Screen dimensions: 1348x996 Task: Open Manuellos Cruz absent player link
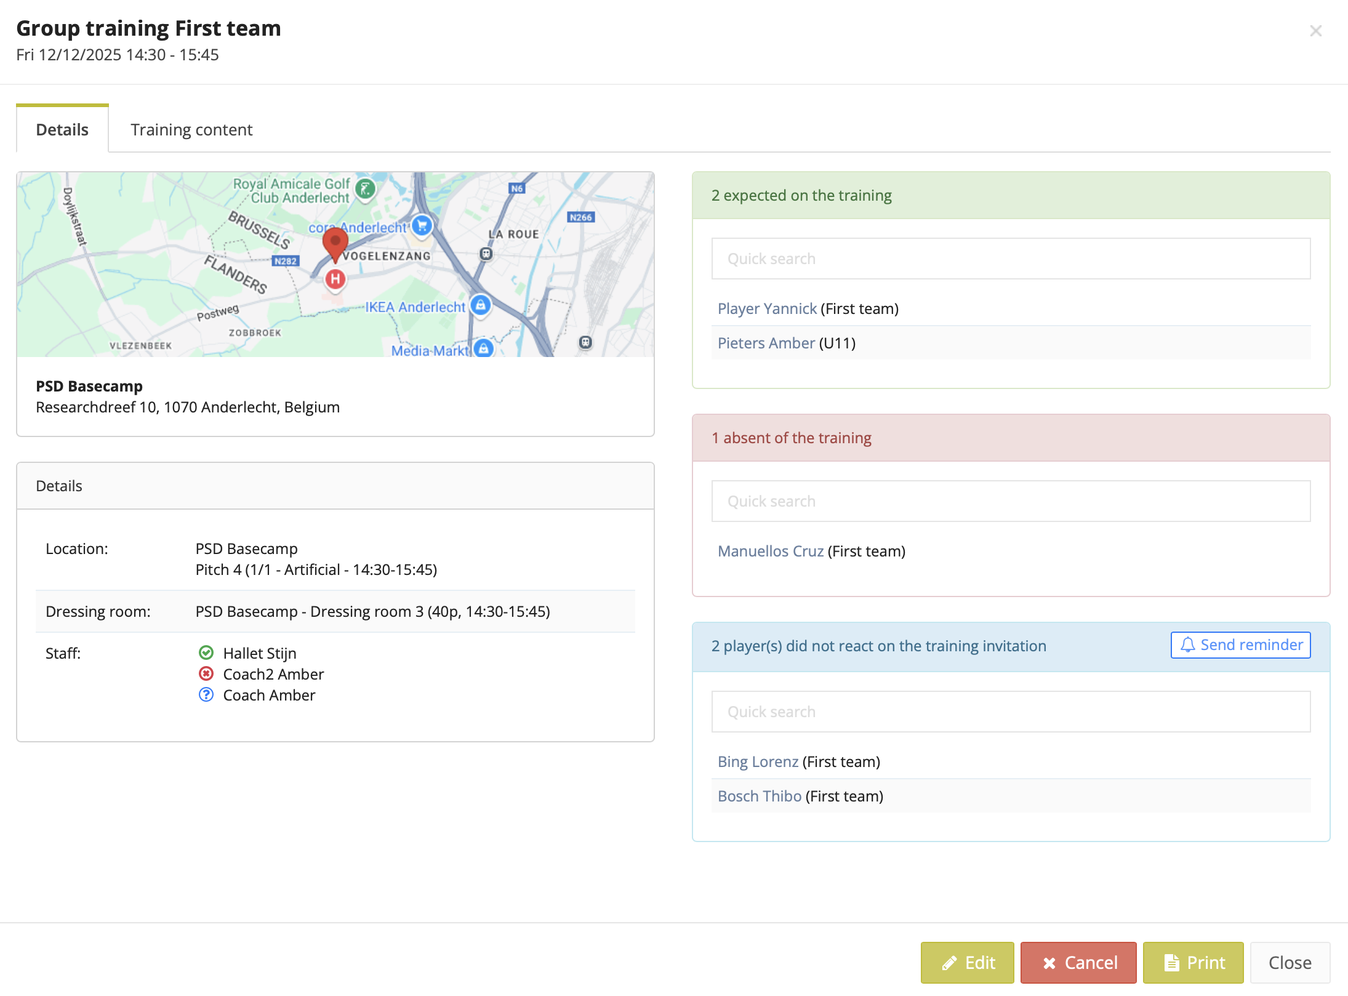(x=770, y=551)
